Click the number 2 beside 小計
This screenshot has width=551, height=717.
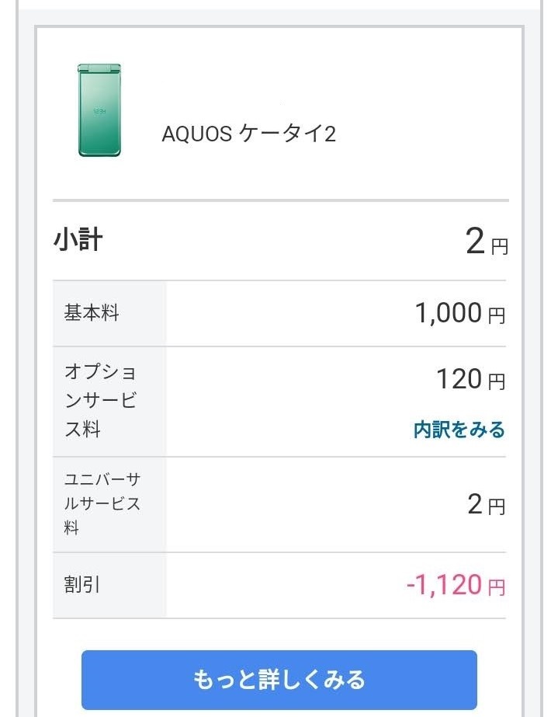point(475,242)
